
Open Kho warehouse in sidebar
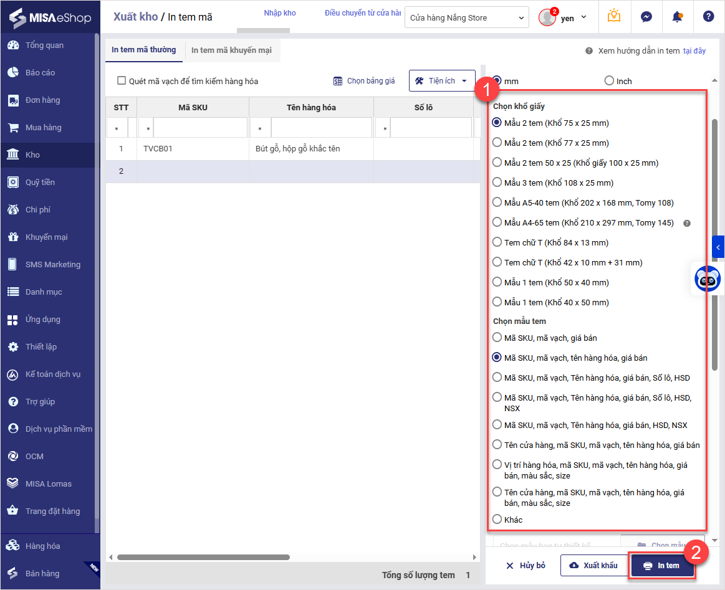point(32,155)
